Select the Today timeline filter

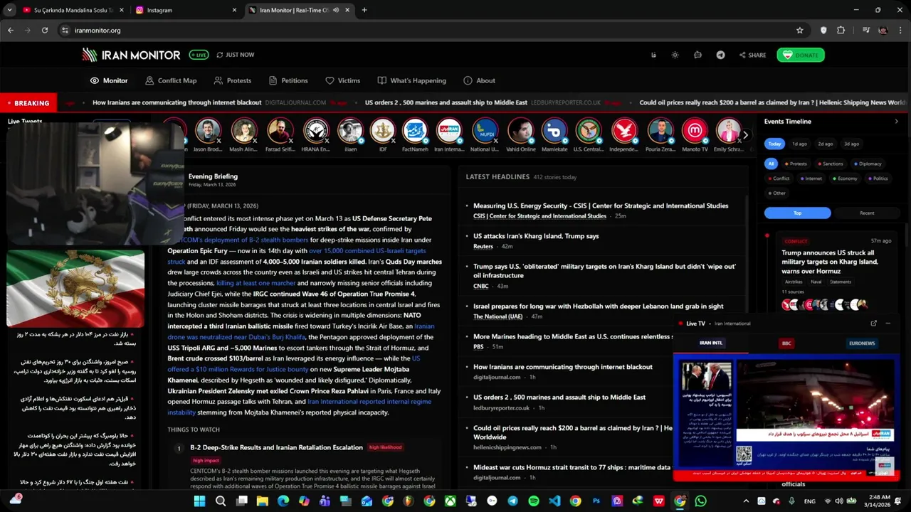774,144
